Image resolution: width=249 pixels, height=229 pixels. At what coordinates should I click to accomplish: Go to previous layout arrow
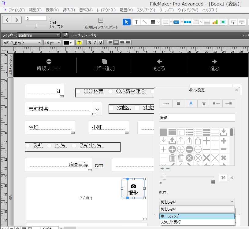(x=7, y=20)
